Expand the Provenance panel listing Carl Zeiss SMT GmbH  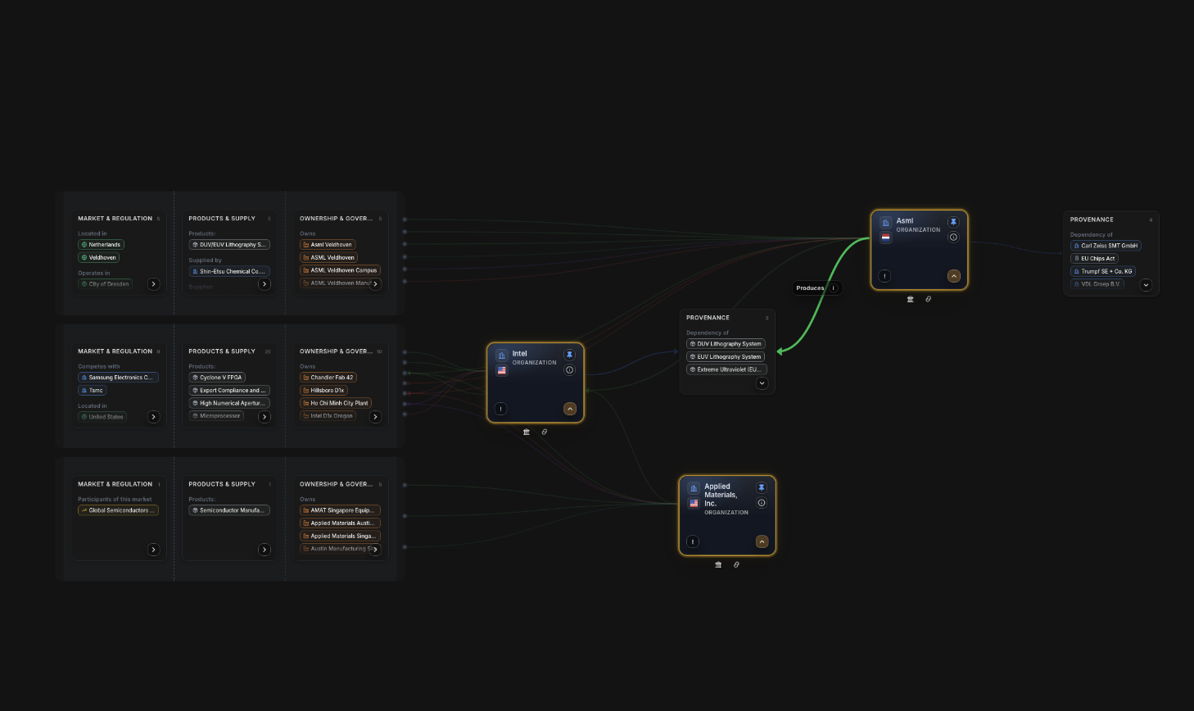tap(1146, 285)
